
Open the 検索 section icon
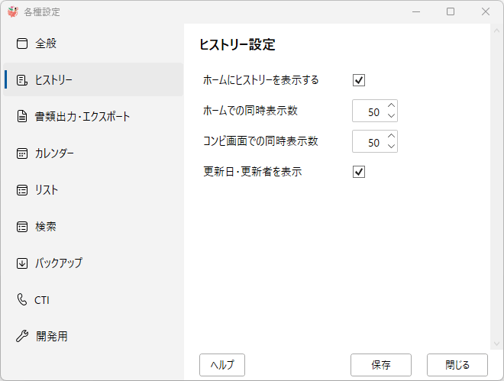(x=22, y=227)
